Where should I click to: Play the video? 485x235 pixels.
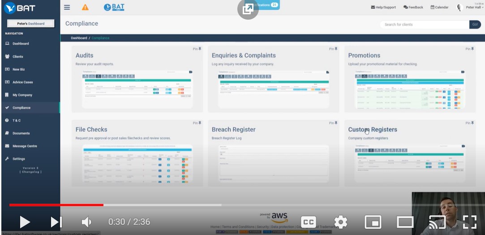tap(24, 222)
